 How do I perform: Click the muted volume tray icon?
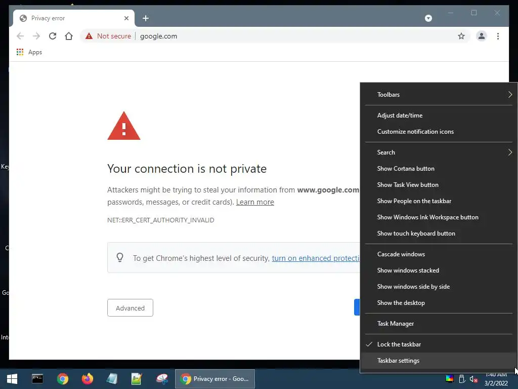473,379
